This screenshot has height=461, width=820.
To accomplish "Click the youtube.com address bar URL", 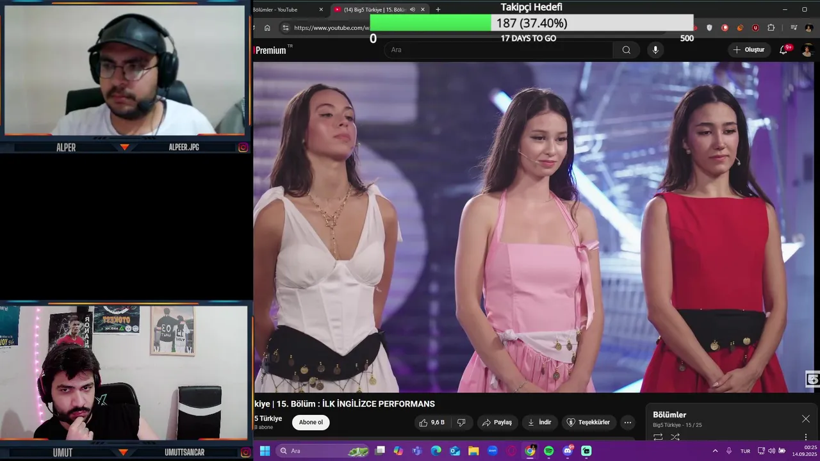I will pos(331,28).
